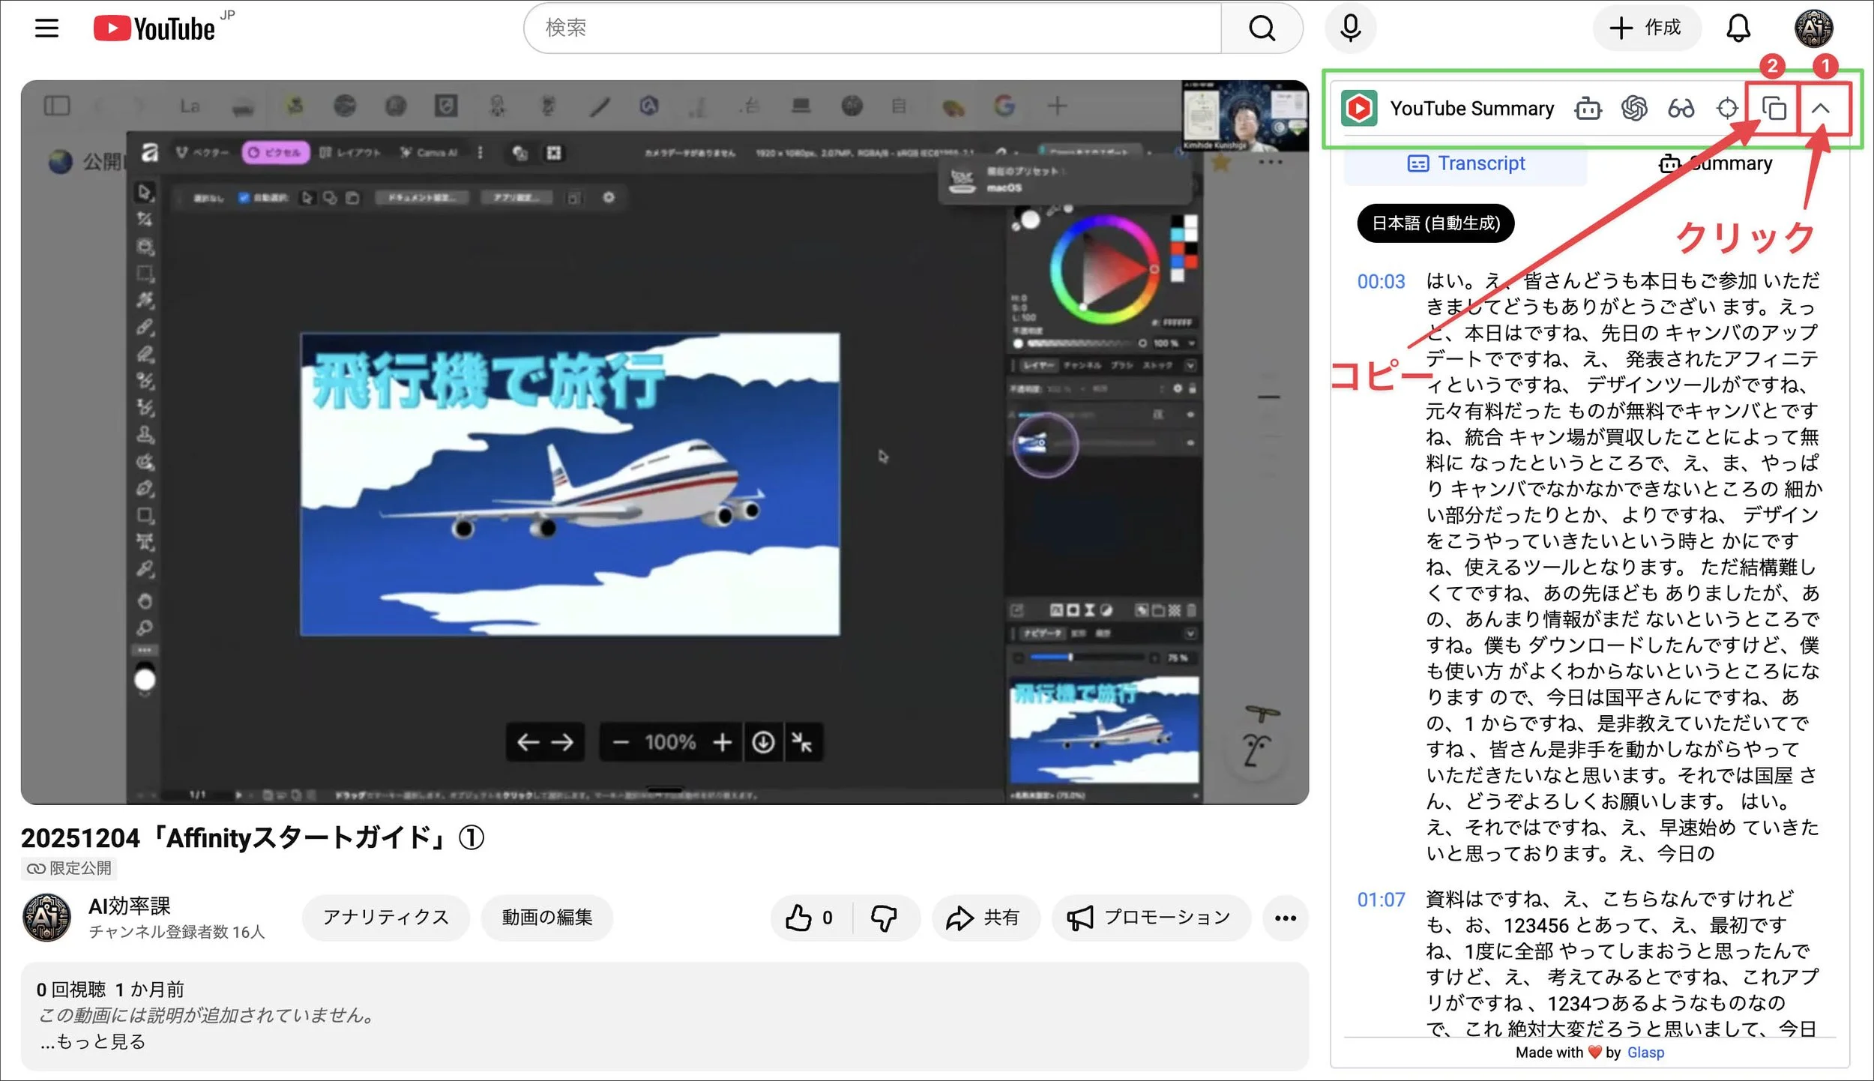Viewport: 1874px width, 1081px height.
Task: Click the robot icon beside YouTube Summary
Action: [1588, 109]
